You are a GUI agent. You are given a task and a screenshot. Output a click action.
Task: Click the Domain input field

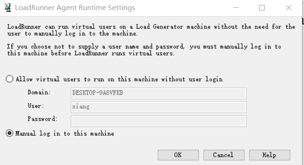tap(159, 93)
